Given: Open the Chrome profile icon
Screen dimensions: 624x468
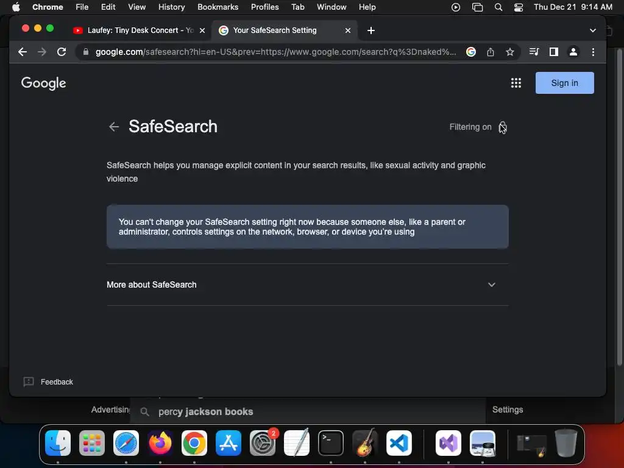Looking at the screenshot, I should 573,52.
